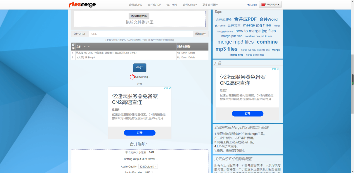The height and width of the screenshot is (173, 354).
Task: Click the sidebar ad headline 亿速云服务器免备案
Action: point(243,77)
